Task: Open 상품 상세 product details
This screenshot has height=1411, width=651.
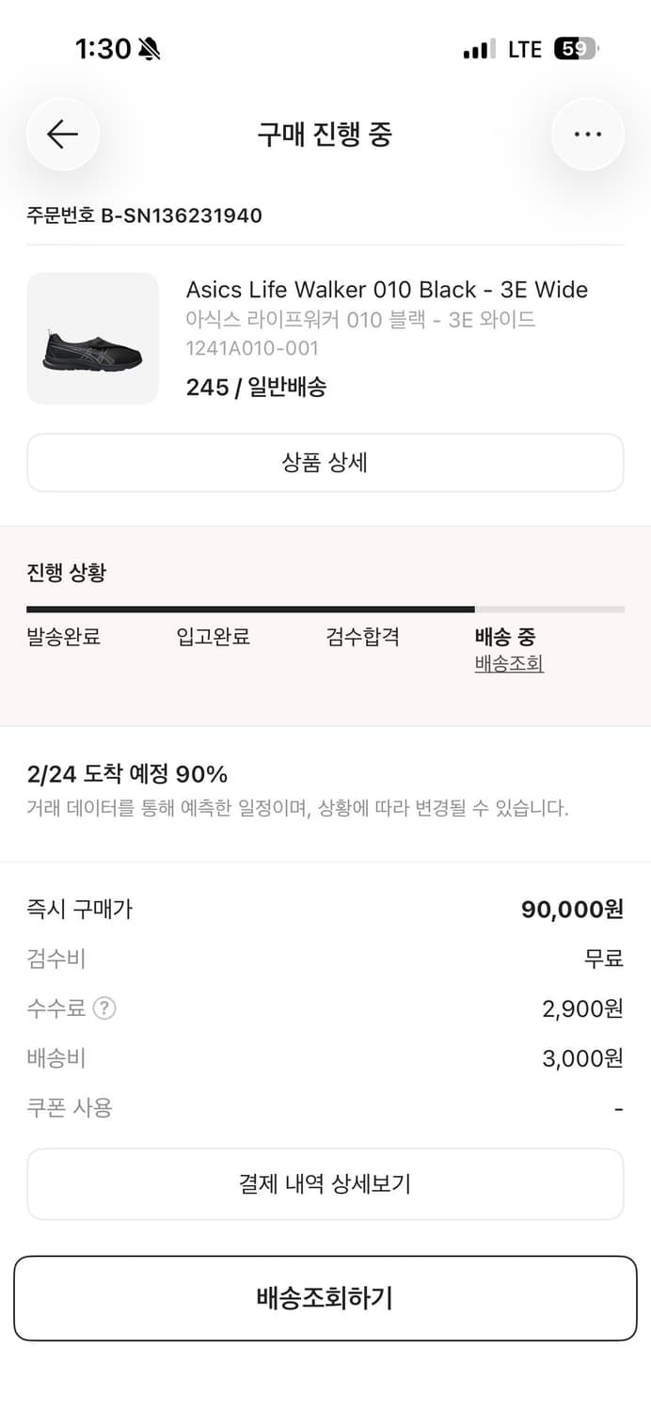Action: pyautogui.click(x=325, y=462)
